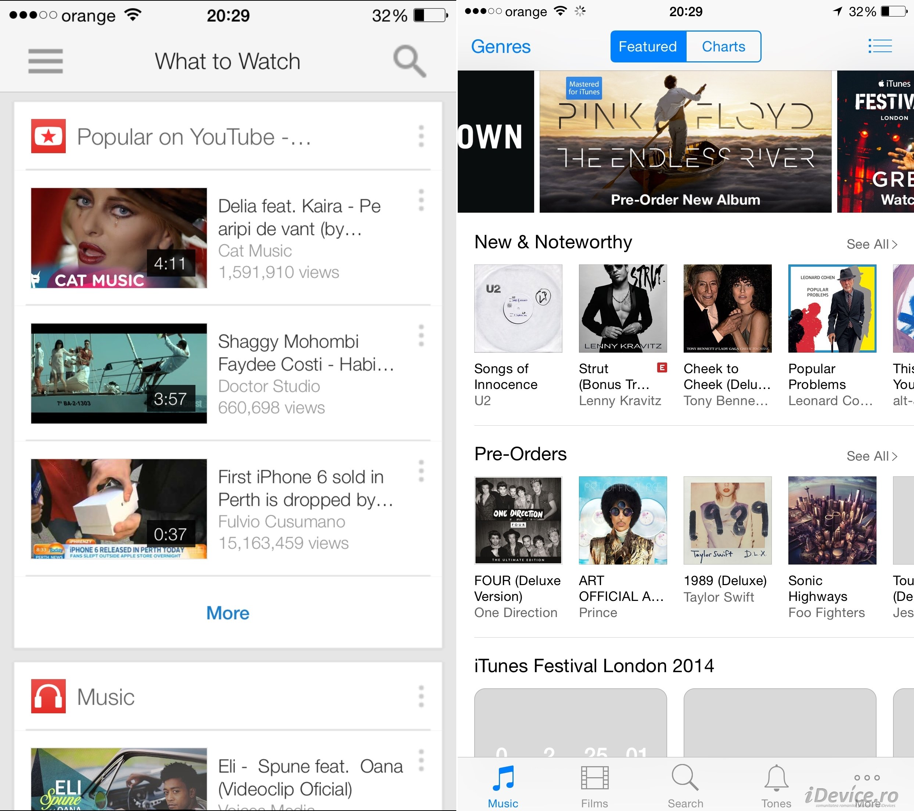
Task: Switch to the Films tab
Action: point(594,786)
